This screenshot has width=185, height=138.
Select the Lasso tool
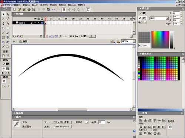(x=8, y=19)
